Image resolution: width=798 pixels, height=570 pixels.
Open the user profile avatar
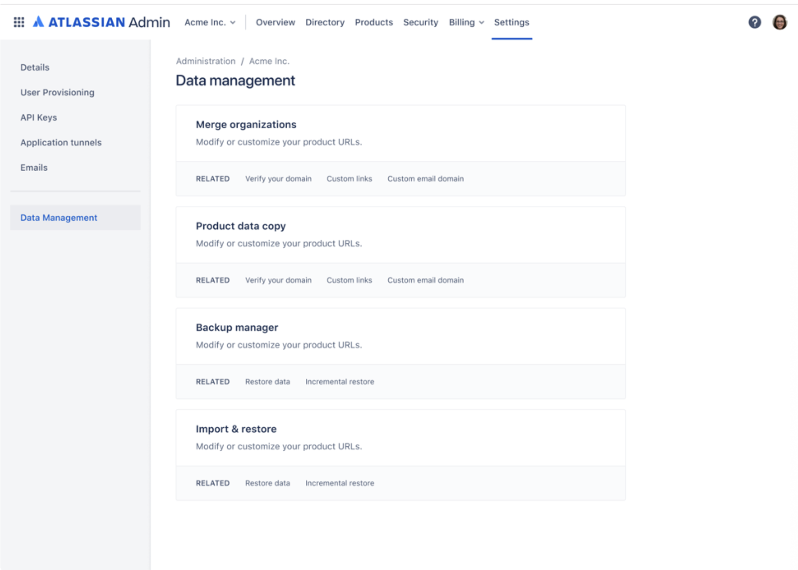click(779, 22)
